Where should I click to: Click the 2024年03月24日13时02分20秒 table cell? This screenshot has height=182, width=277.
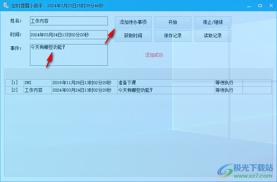coord(85,90)
